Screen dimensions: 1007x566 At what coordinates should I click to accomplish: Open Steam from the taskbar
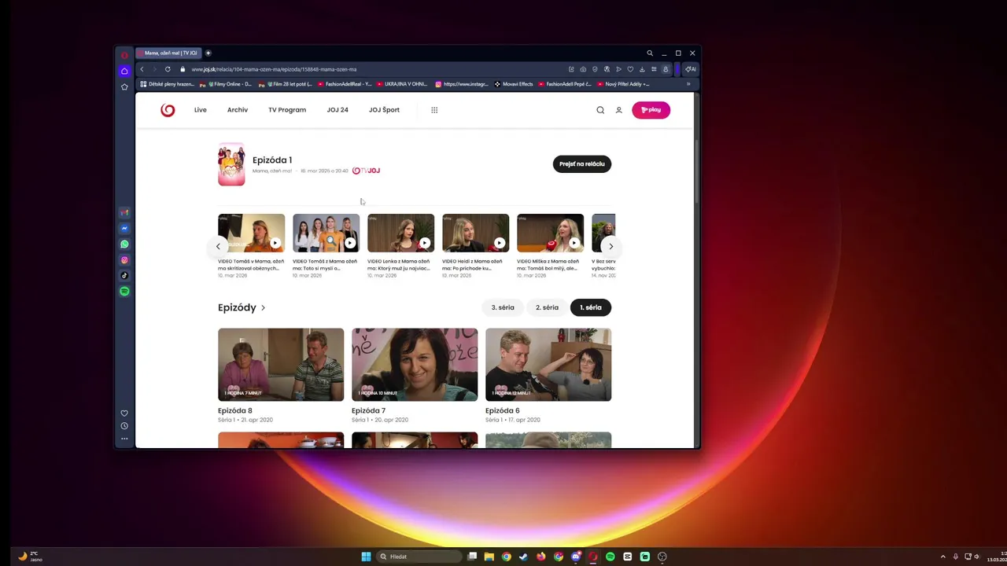tap(523, 557)
